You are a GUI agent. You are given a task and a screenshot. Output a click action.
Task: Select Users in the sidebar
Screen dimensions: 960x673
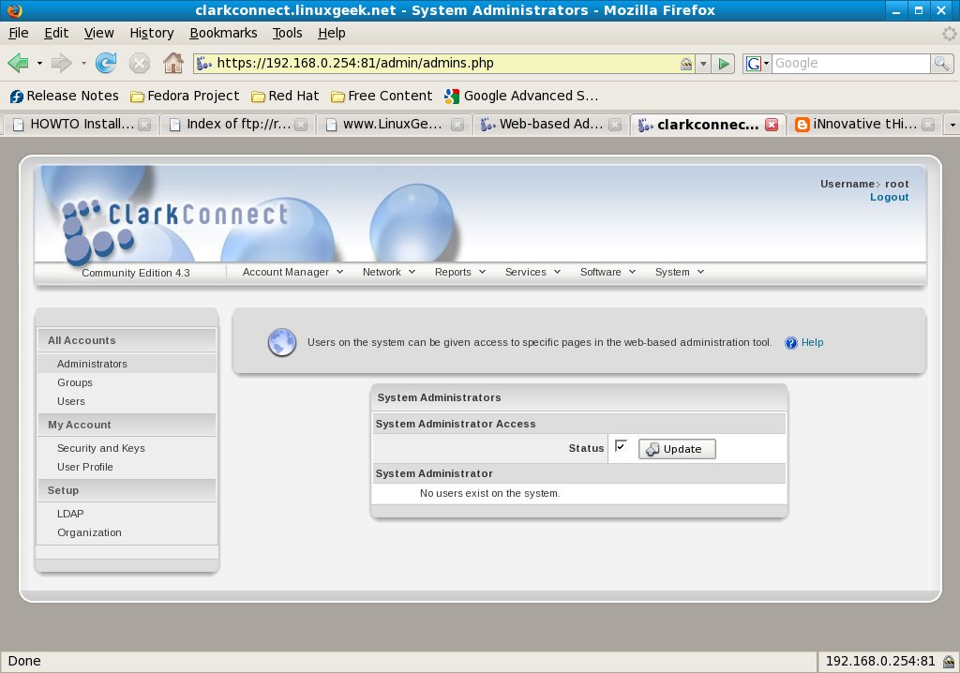click(x=71, y=402)
